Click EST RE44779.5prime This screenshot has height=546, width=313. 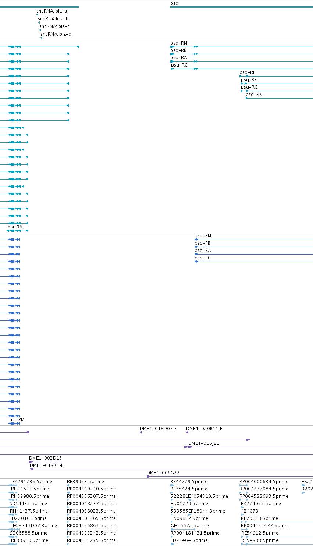(x=189, y=482)
